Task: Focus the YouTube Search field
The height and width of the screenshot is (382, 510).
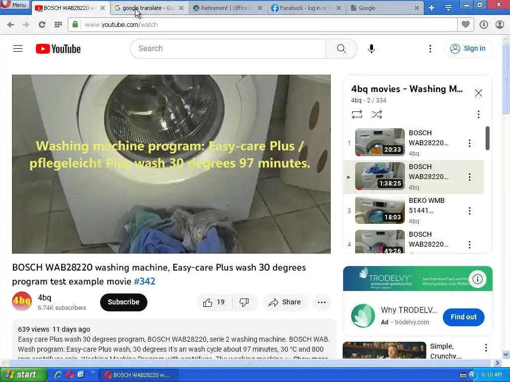Action: (228, 49)
